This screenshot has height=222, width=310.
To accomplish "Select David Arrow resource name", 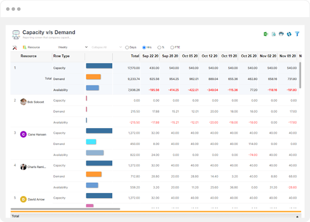I will (x=36, y=200).
